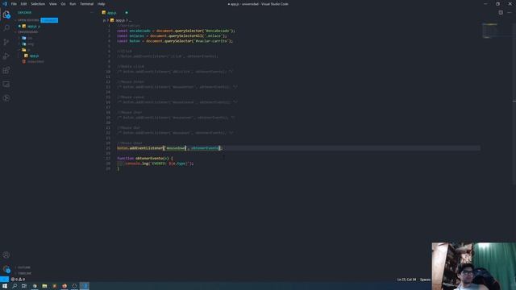Open the Windows Start menu
This screenshot has height=290, width=516.
pyautogui.click(x=5, y=286)
